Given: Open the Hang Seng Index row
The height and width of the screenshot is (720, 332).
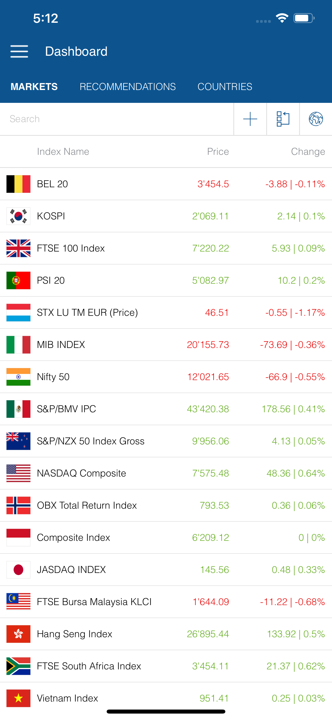Looking at the screenshot, I should coord(166,634).
